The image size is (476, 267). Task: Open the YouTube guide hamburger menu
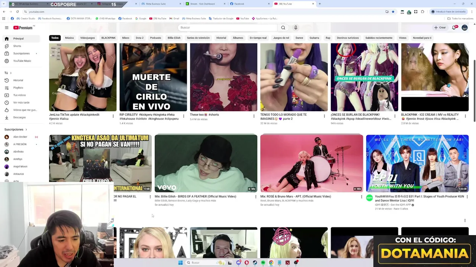coord(6,28)
